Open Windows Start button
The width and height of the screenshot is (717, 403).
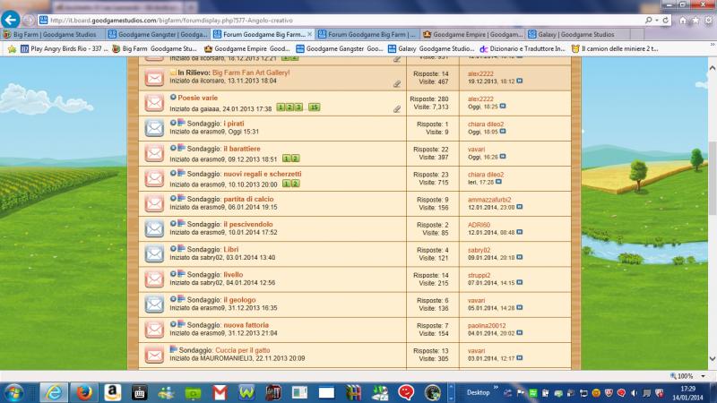click(13, 392)
